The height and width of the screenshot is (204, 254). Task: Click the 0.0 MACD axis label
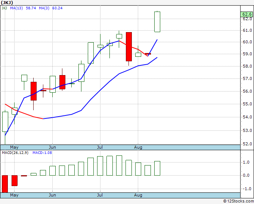pos(246,175)
